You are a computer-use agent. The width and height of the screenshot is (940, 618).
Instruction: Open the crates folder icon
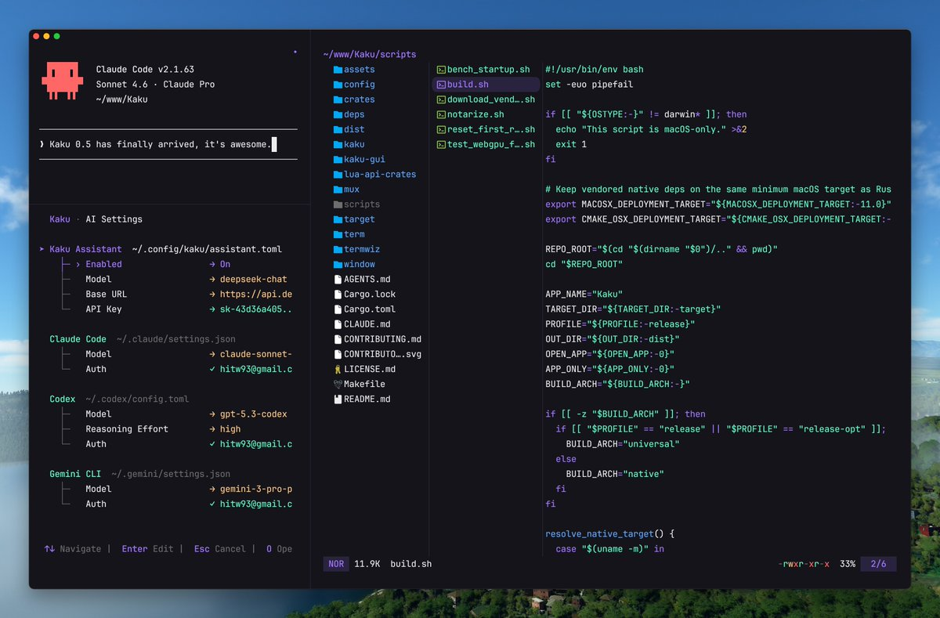pyautogui.click(x=337, y=99)
